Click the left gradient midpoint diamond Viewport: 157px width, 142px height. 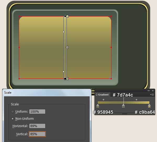pyautogui.click(x=104, y=100)
